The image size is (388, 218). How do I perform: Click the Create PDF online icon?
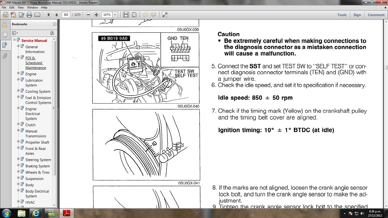[13, 15]
